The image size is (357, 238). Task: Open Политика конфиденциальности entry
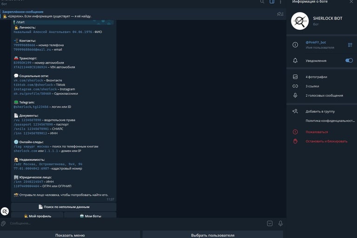[330, 121]
